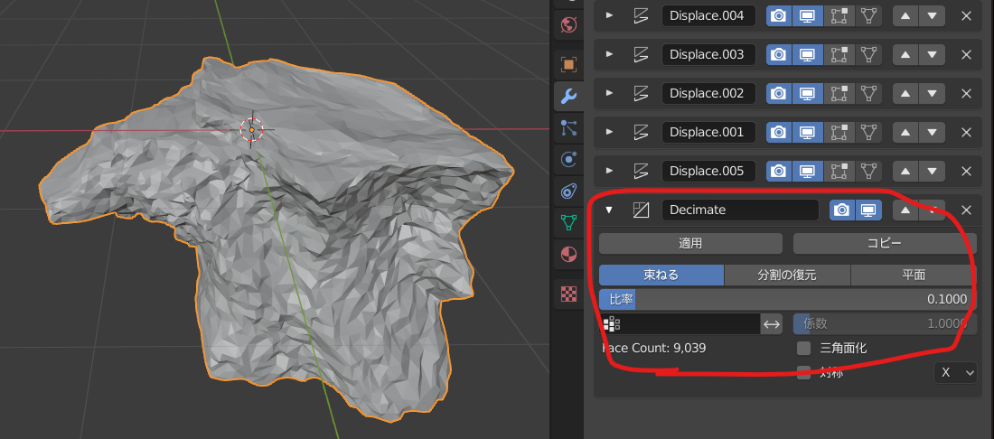Open the Object Data mesh tab
Viewport: 994px width, 439px height.
pos(568,222)
